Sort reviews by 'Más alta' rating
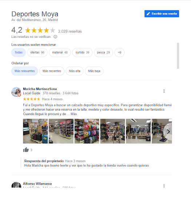 (x=75, y=71)
